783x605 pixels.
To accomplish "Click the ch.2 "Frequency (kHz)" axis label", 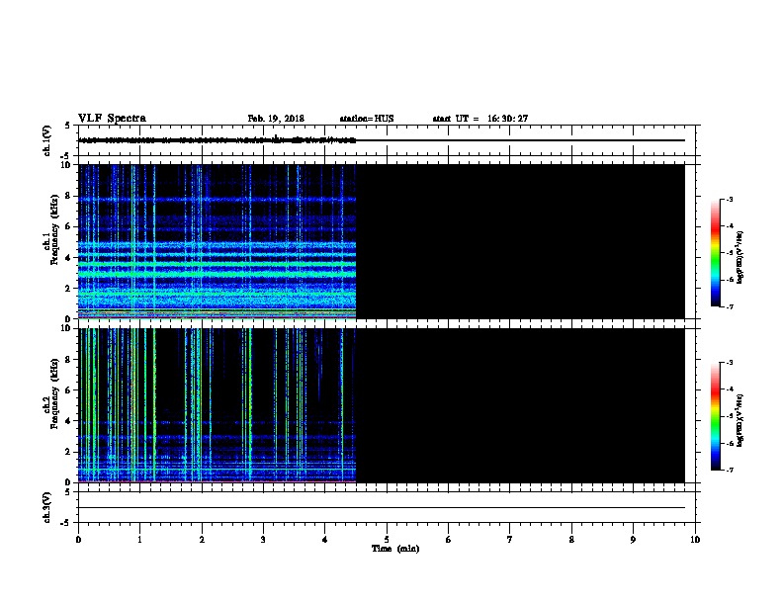I will coord(54,393).
